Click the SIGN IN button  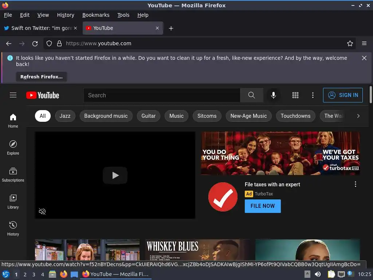click(x=343, y=95)
